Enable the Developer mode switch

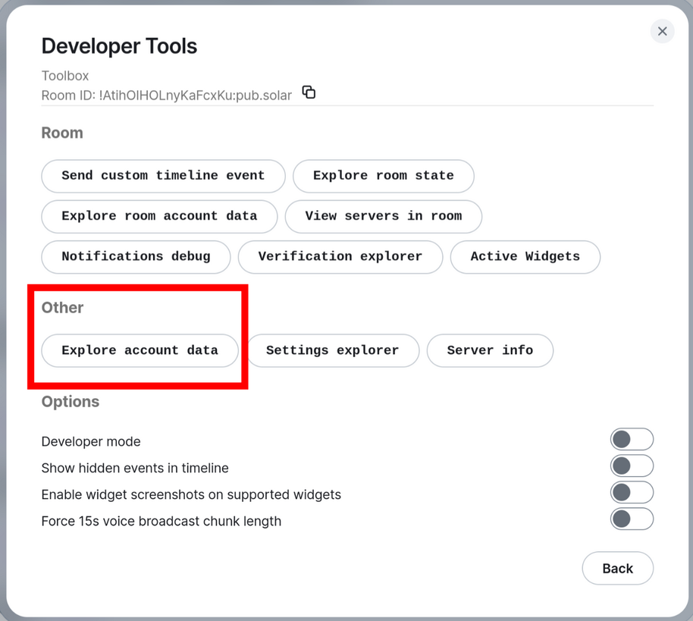[x=631, y=440]
